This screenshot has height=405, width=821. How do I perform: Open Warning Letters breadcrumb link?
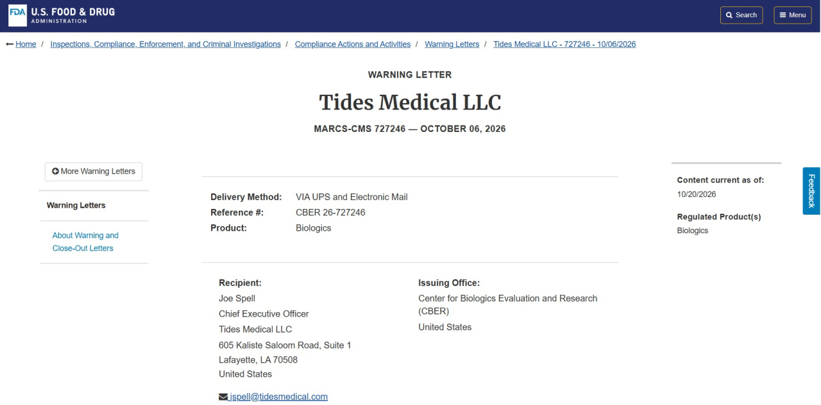tap(452, 44)
